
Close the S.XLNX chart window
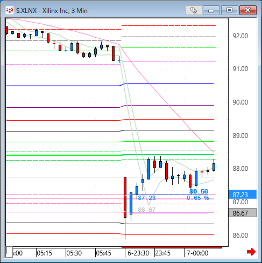[248, 10]
